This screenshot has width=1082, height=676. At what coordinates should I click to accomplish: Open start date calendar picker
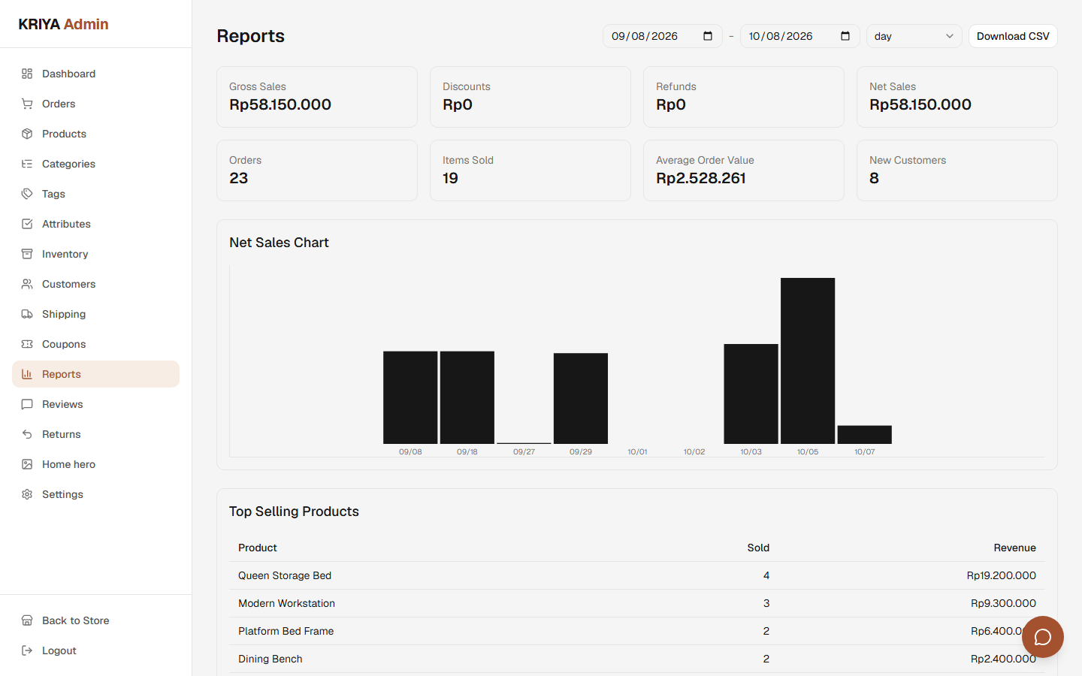click(708, 36)
